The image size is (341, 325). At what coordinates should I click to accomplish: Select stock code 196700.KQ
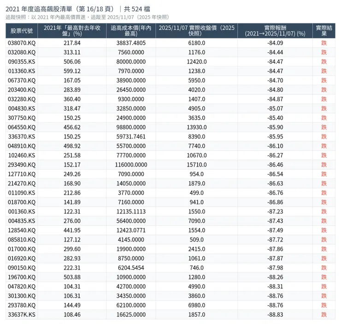22,277
